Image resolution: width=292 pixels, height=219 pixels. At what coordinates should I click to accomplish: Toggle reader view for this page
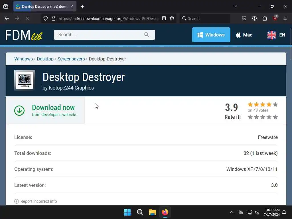pos(164,19)
